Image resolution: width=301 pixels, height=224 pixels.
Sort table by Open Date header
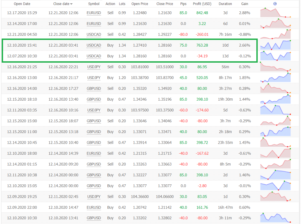[22, 4]
